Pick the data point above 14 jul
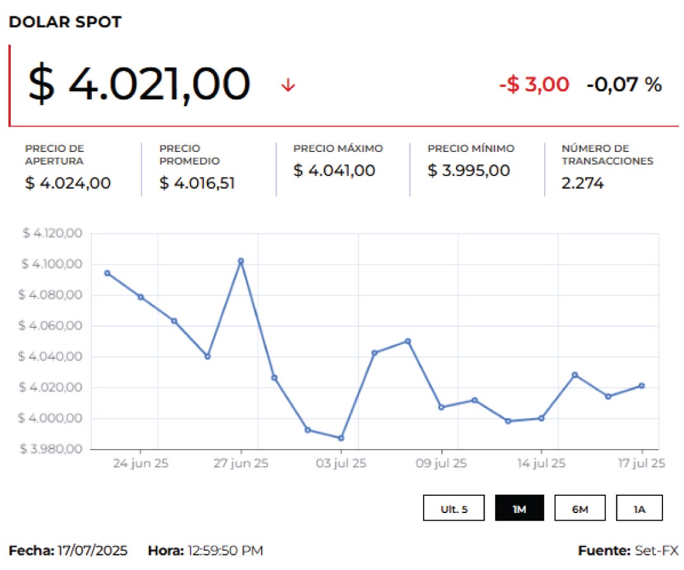This screenshot has width=684, height=570. (541, 418)
